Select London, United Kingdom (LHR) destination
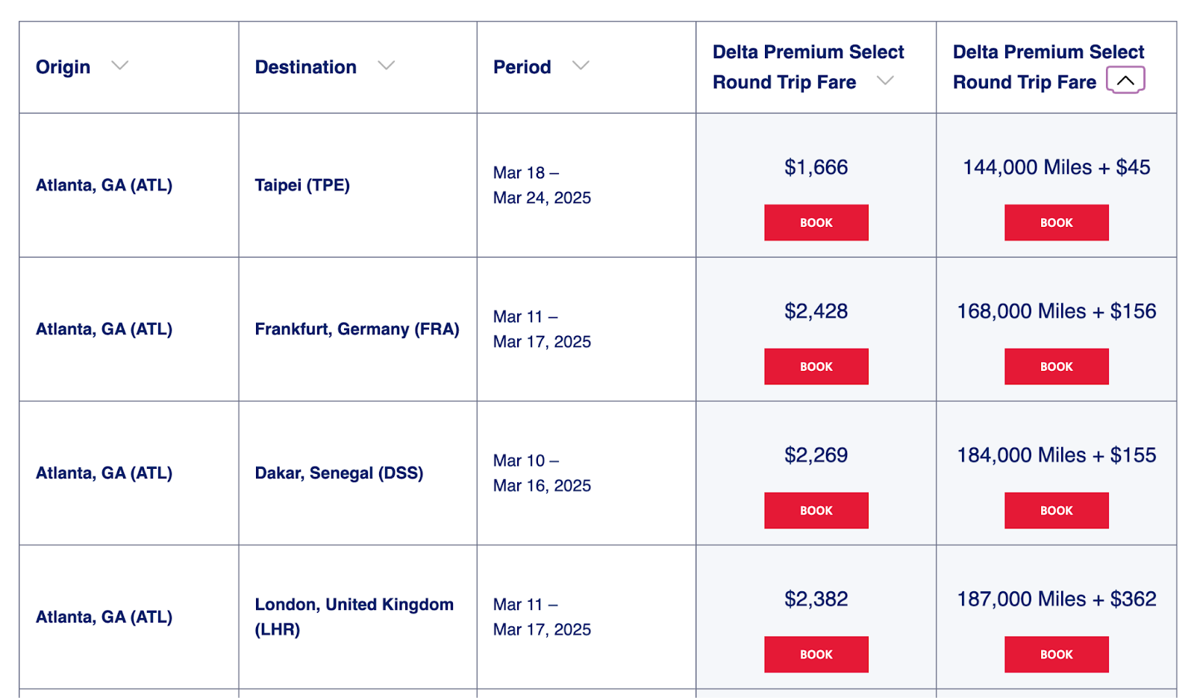The image size is (1194, 698). point(354,617)
